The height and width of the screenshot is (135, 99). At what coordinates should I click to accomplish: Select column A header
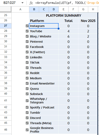20,9
